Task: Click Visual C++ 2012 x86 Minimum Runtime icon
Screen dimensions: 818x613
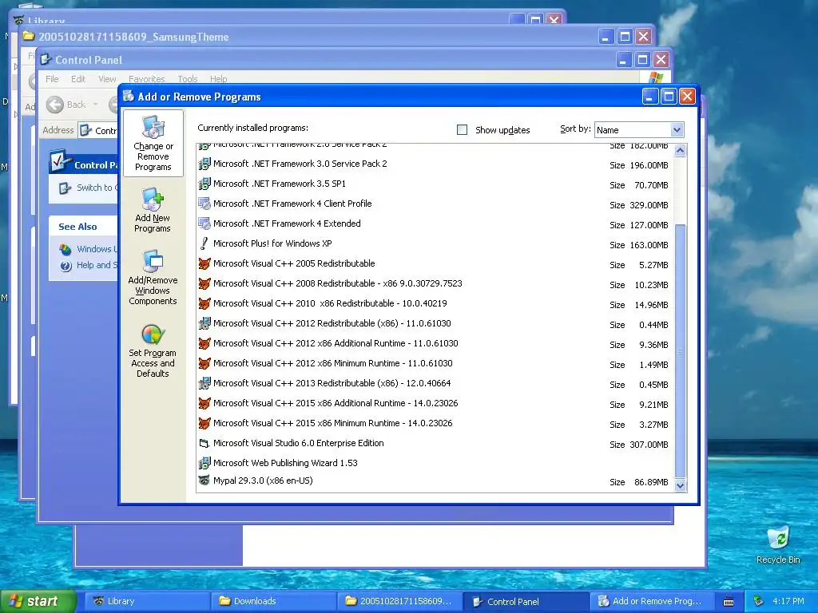Action: [204, 363]
